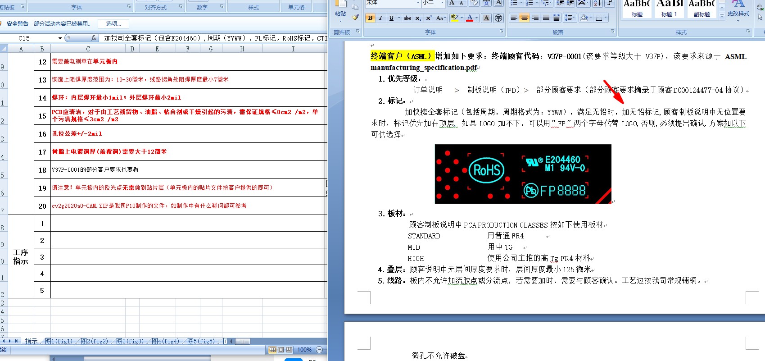Click Excel insert function fx icon

pyautogui.click(x=94, y=38)
